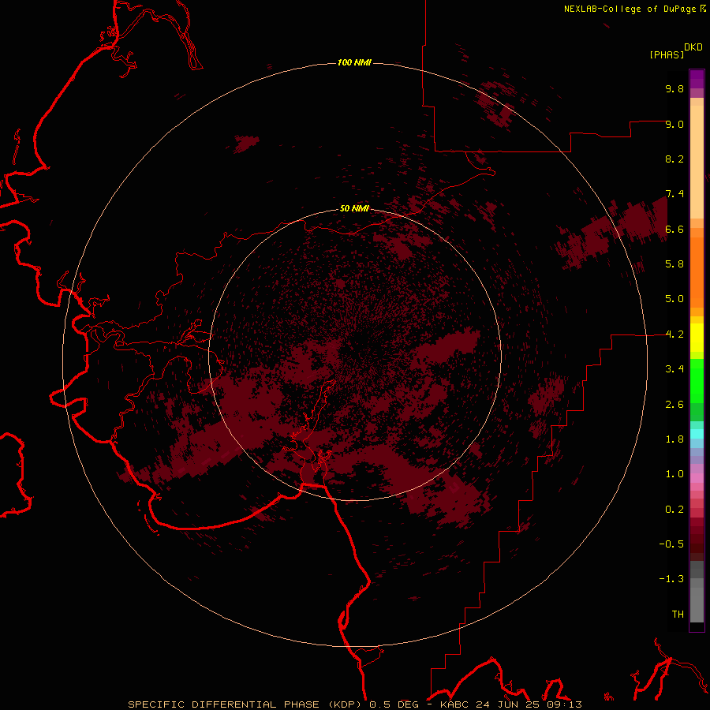Click the 0.2 scale value
Viewport: 710px width, 710px height.
click(674, 510)
